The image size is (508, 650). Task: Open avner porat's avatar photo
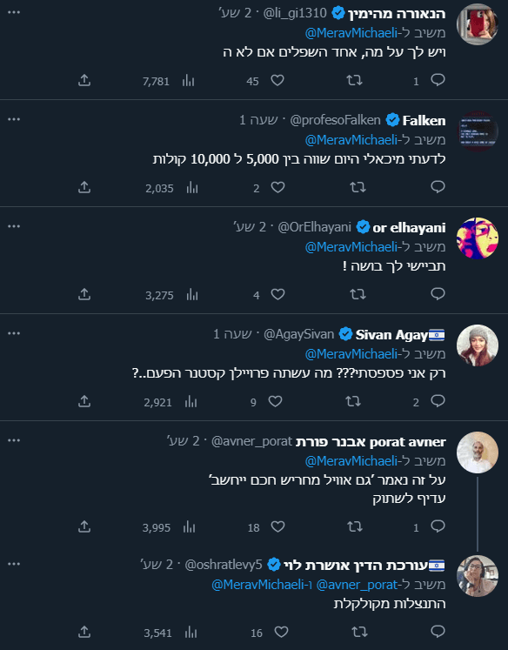(x=478, y=452)
